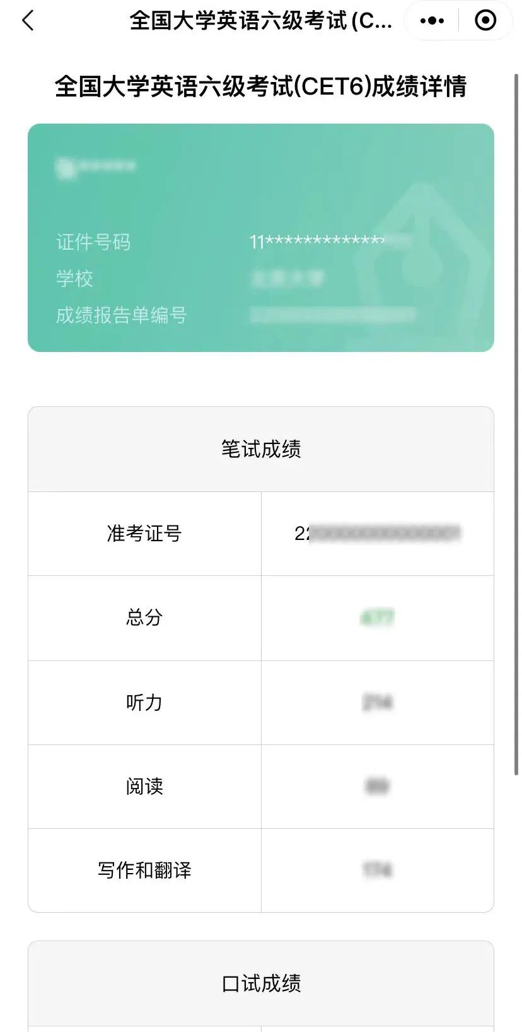This screenshot has height=1032, width=522.
Task: Tap the green candidate info card
Action: tap(261, 238)
